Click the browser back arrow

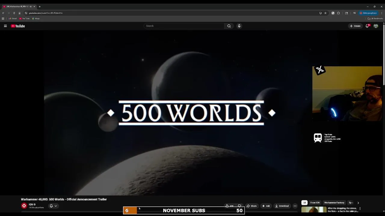pyautogui.click(x=3, y=13)
